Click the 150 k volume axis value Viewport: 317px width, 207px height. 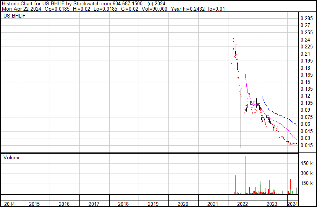306,183
